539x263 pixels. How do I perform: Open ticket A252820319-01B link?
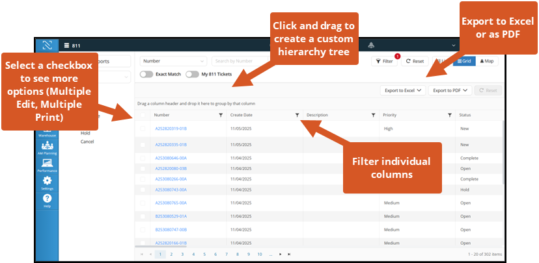pyautogui.click(x=171, y=129)
